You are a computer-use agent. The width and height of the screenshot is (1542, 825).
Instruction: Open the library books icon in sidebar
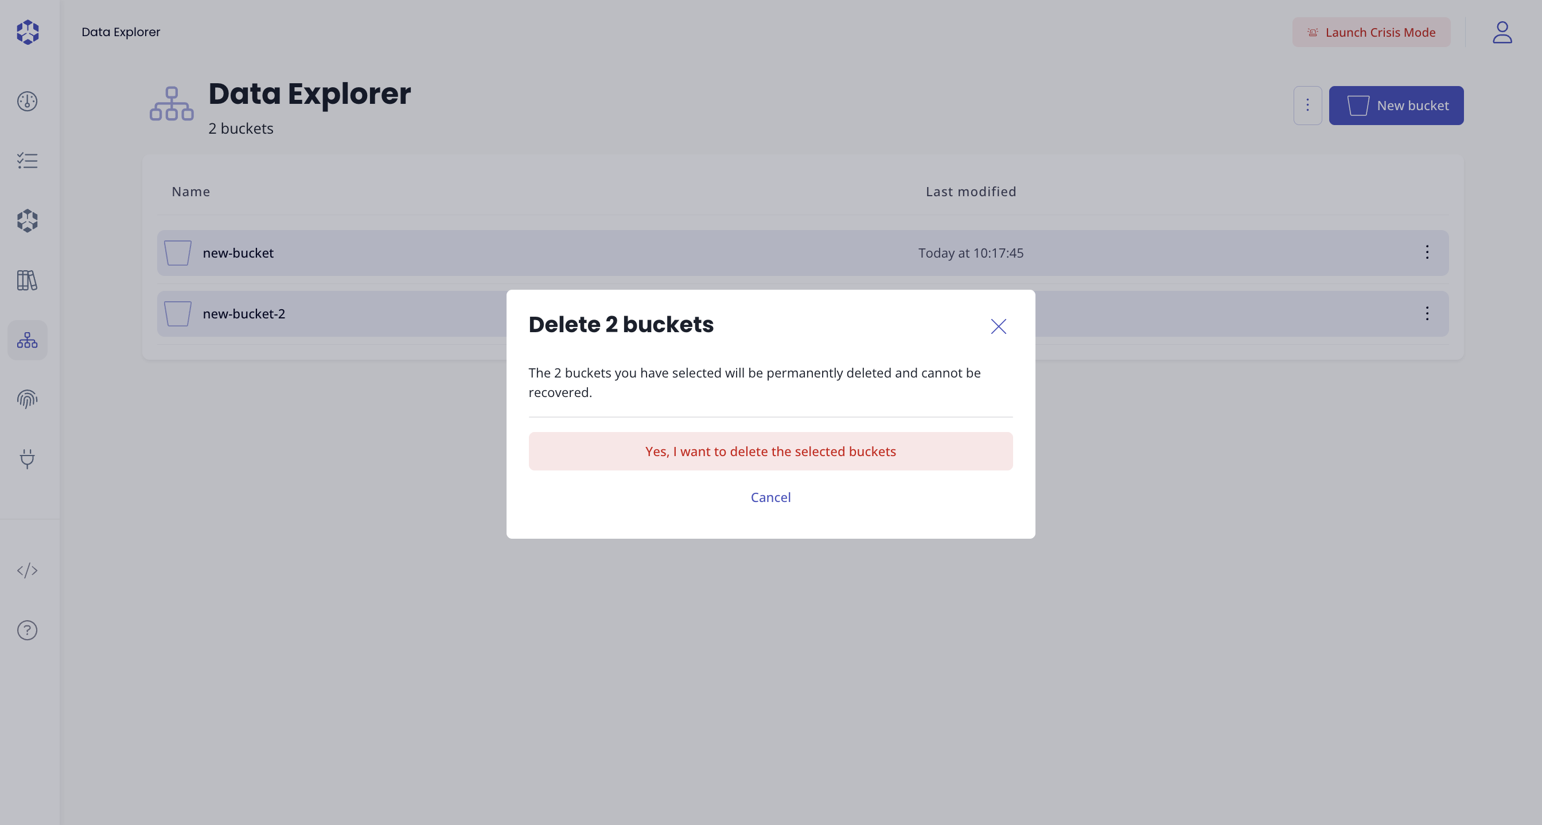click(28, 280)
